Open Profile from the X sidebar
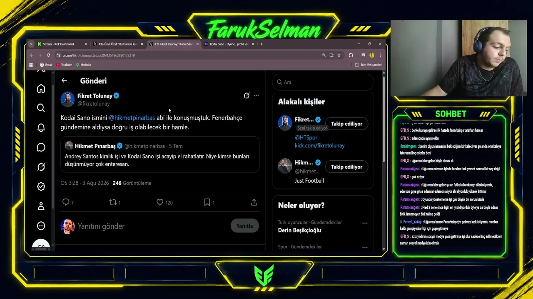Viewport: 533px width, 299px height. [x=41, y=206]
